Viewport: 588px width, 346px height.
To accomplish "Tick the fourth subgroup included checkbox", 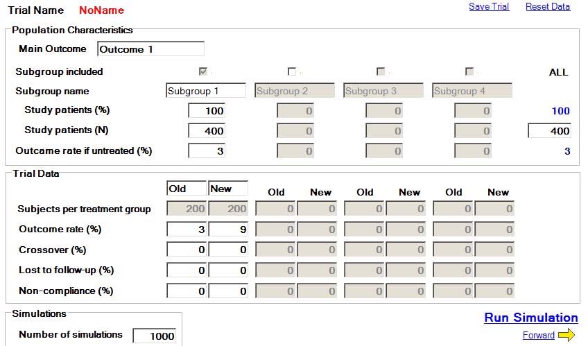I will pyautogui.click(x=469, y=71).
